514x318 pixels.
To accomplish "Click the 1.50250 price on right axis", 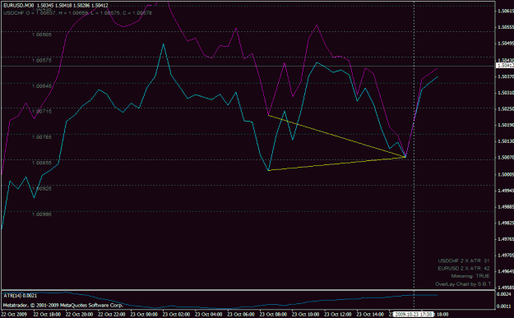I will (x=506, y=108).
